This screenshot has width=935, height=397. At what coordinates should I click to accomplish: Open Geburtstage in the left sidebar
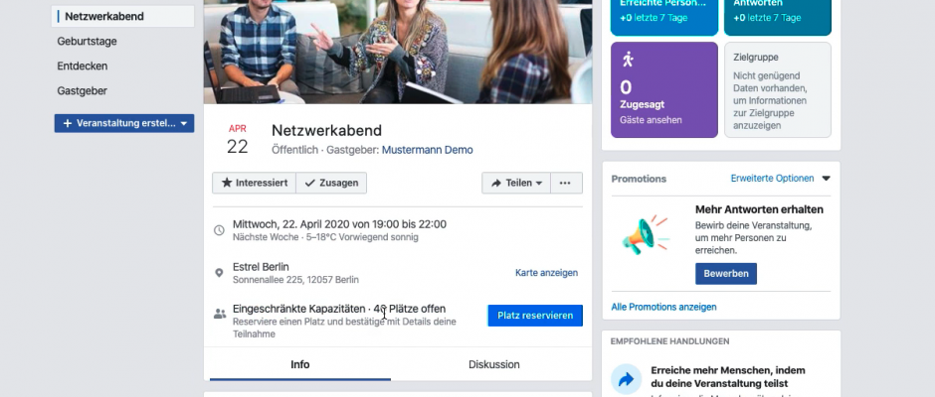click(88, 42)
